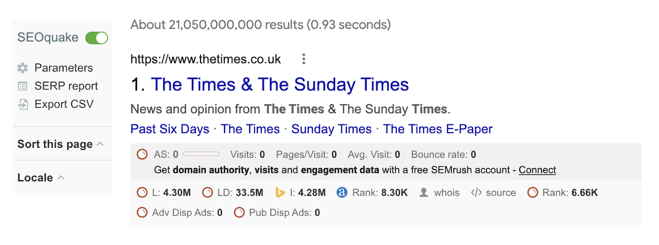Collapse the Locale section chevron

pyautogui.click(x=61, y=177)
